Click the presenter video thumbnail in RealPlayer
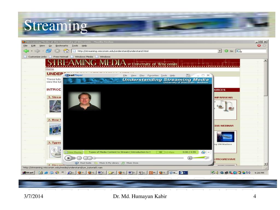 84,101
